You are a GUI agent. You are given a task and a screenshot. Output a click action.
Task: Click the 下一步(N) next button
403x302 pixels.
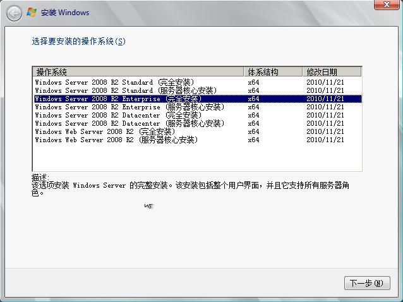pyautogui.click(x=367, y=283)
